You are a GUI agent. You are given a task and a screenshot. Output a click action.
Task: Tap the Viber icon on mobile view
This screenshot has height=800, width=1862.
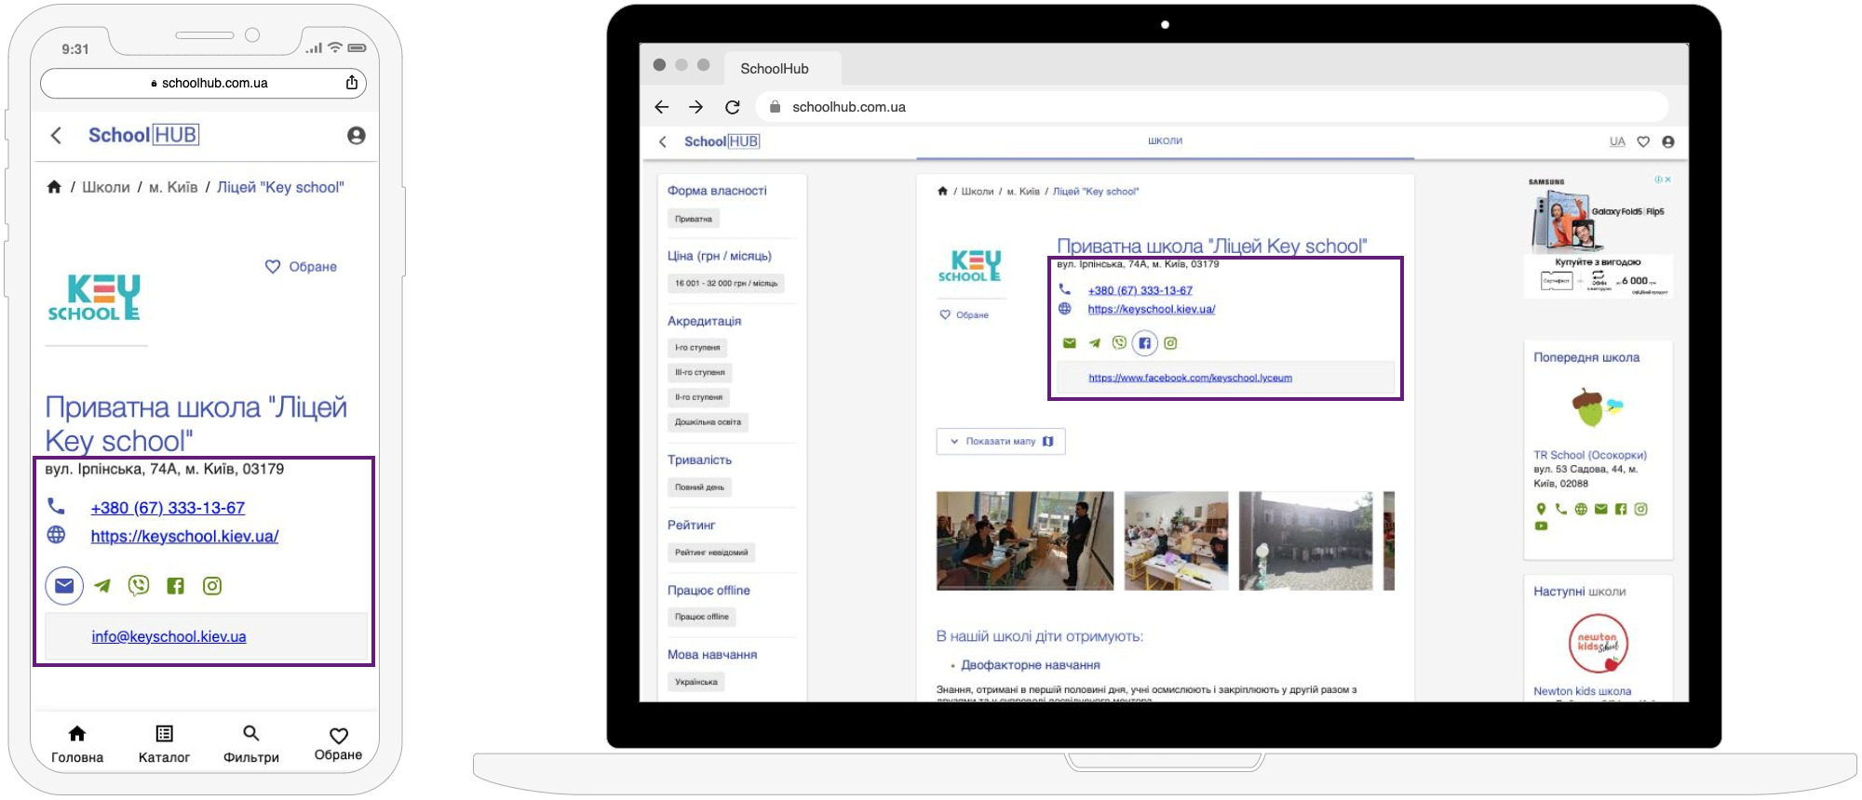139,585
